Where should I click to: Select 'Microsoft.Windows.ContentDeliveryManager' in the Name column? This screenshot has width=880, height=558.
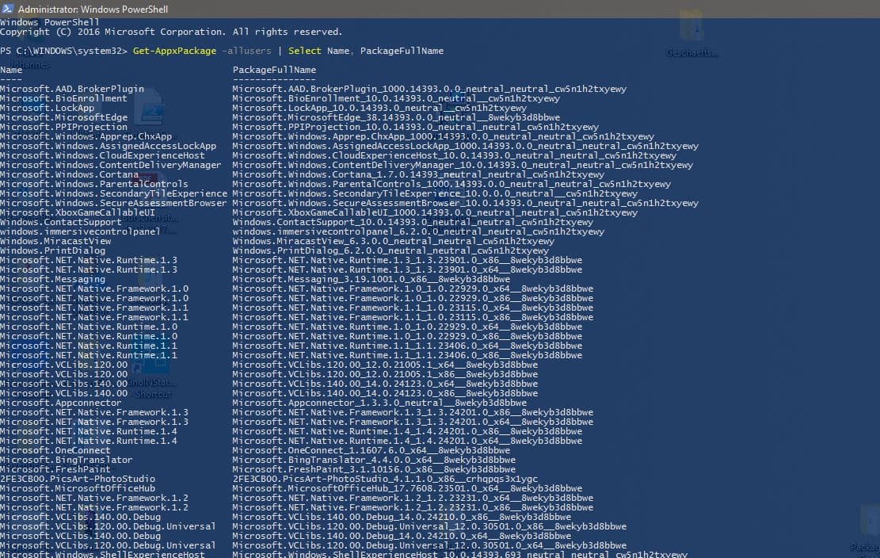pos(111,165)
